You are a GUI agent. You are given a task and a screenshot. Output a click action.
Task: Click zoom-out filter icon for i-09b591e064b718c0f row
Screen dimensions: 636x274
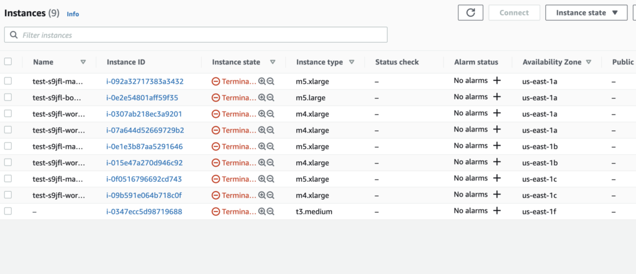(271, 195)
